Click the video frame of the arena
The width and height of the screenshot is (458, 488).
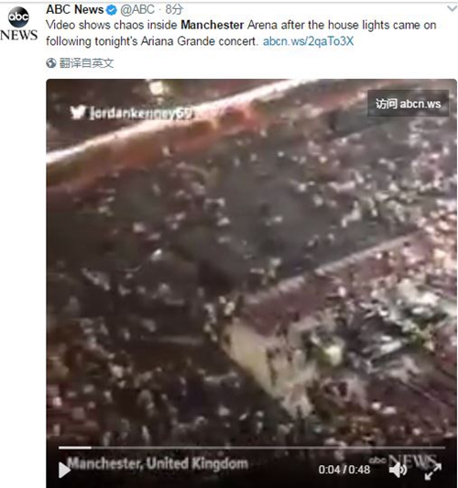[x=251, y=263]
